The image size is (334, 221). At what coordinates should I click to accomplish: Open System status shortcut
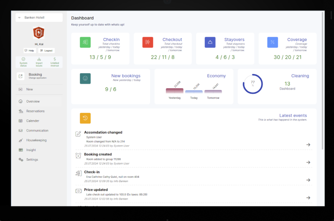tap(23, 62)
